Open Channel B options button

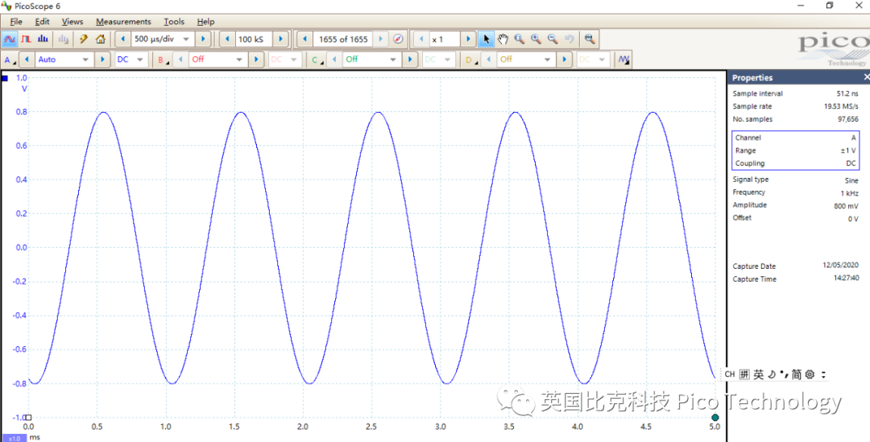(x=163, y=60)
